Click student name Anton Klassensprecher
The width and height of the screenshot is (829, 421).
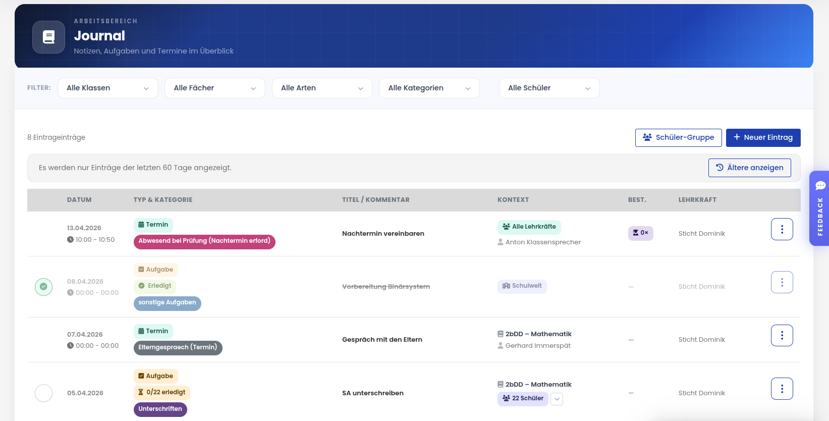pos(543,242)
